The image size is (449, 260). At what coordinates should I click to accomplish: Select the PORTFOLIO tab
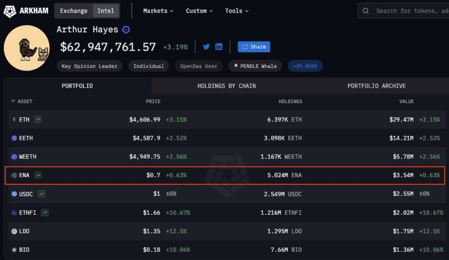point(77,86)
